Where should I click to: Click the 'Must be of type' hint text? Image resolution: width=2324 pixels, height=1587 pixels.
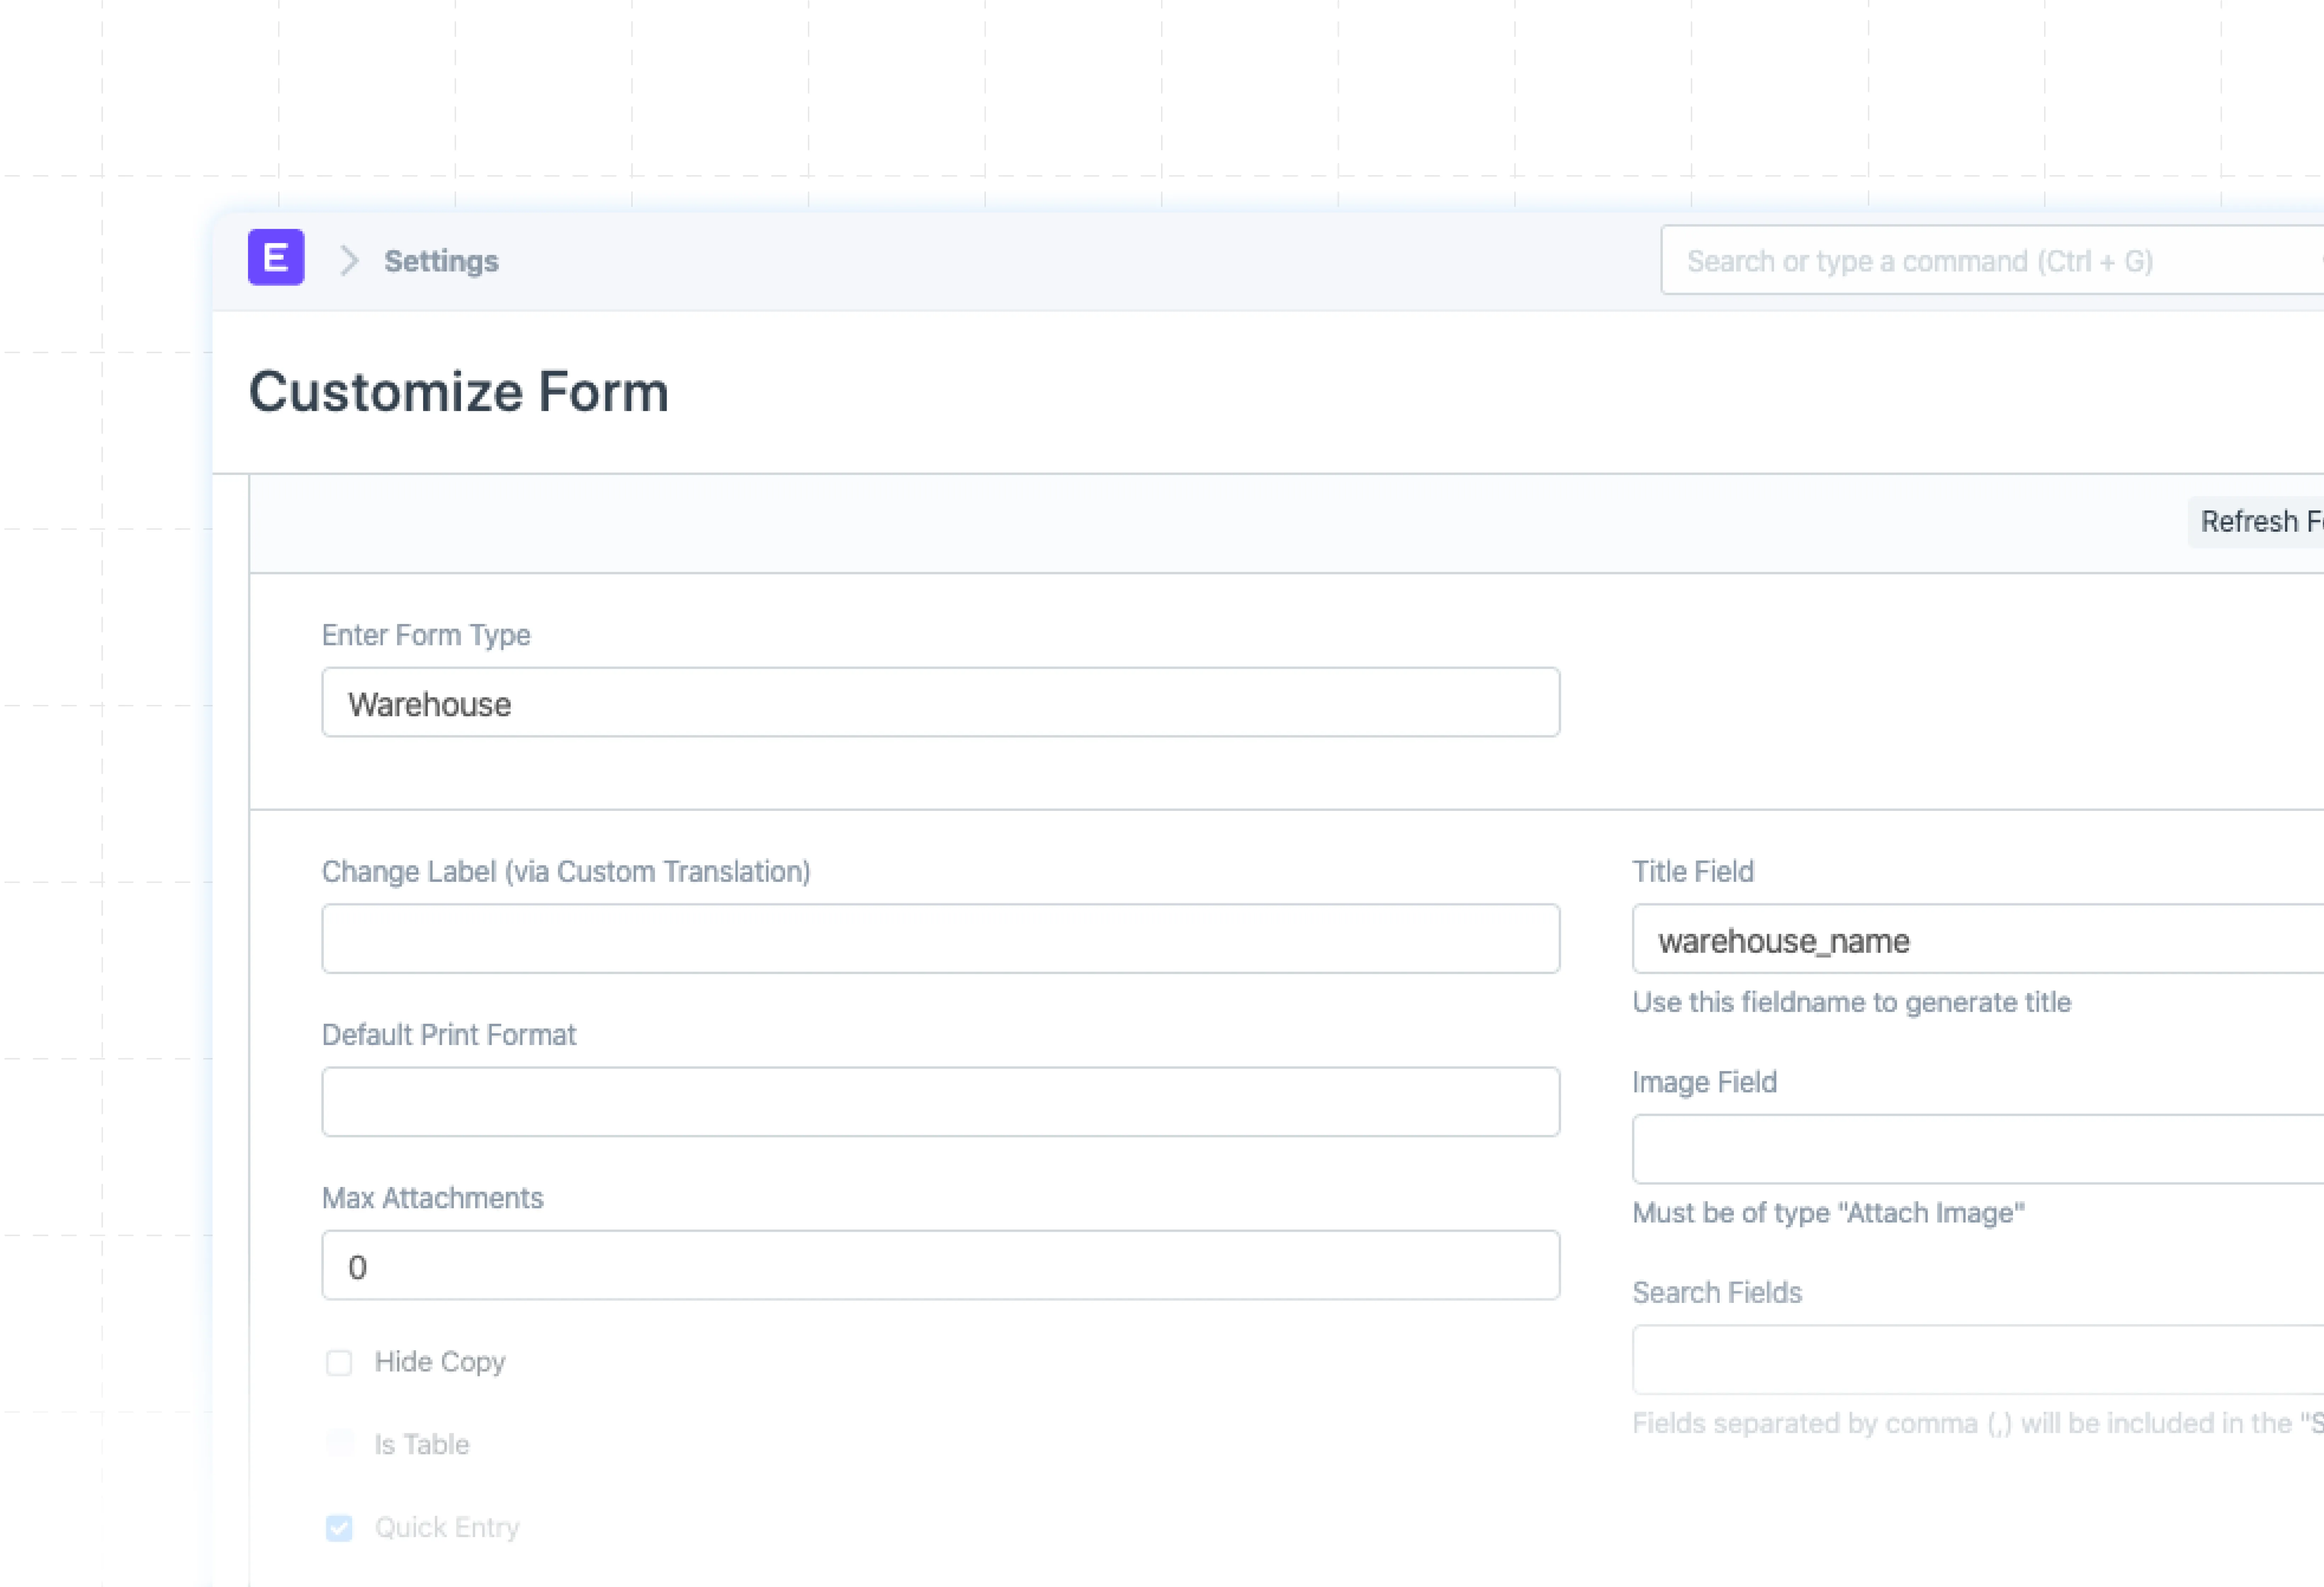point(1828,1213)
